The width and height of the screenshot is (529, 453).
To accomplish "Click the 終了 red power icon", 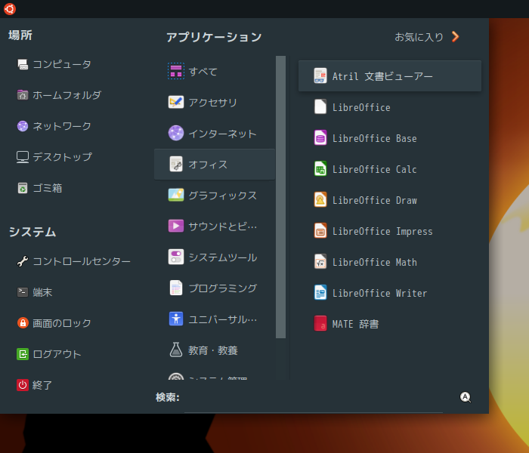I will 23,385.
